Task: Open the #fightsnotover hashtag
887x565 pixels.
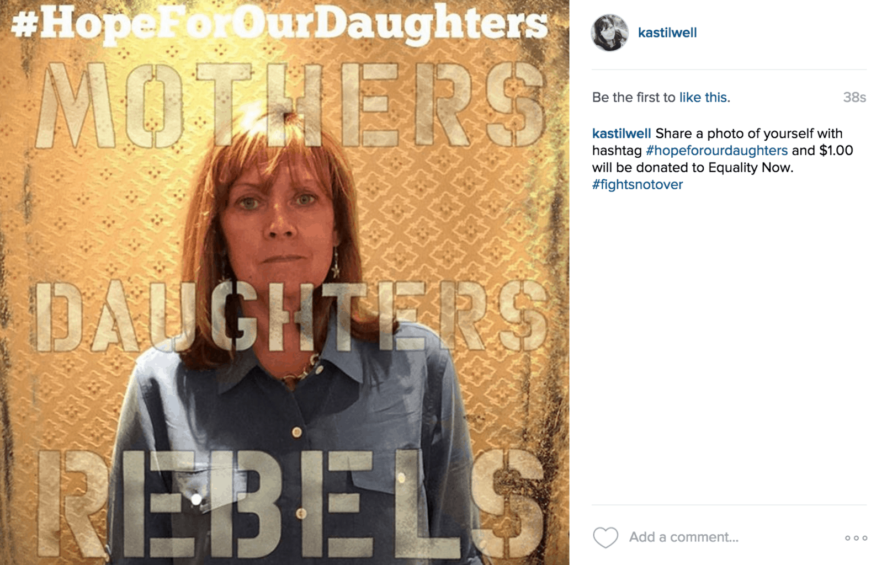Action: [638, 185]
